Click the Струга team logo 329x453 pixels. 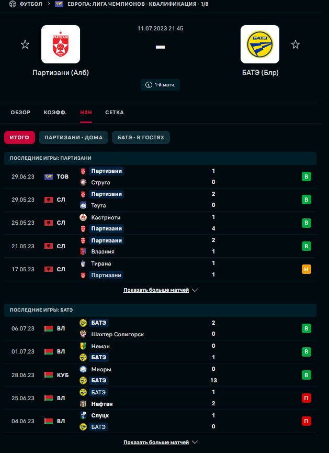click(83, 182)
